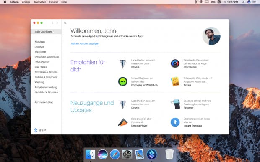Open the Renamer app icon
The width and height of the screenshot is (260, 162).
[175, 104]
